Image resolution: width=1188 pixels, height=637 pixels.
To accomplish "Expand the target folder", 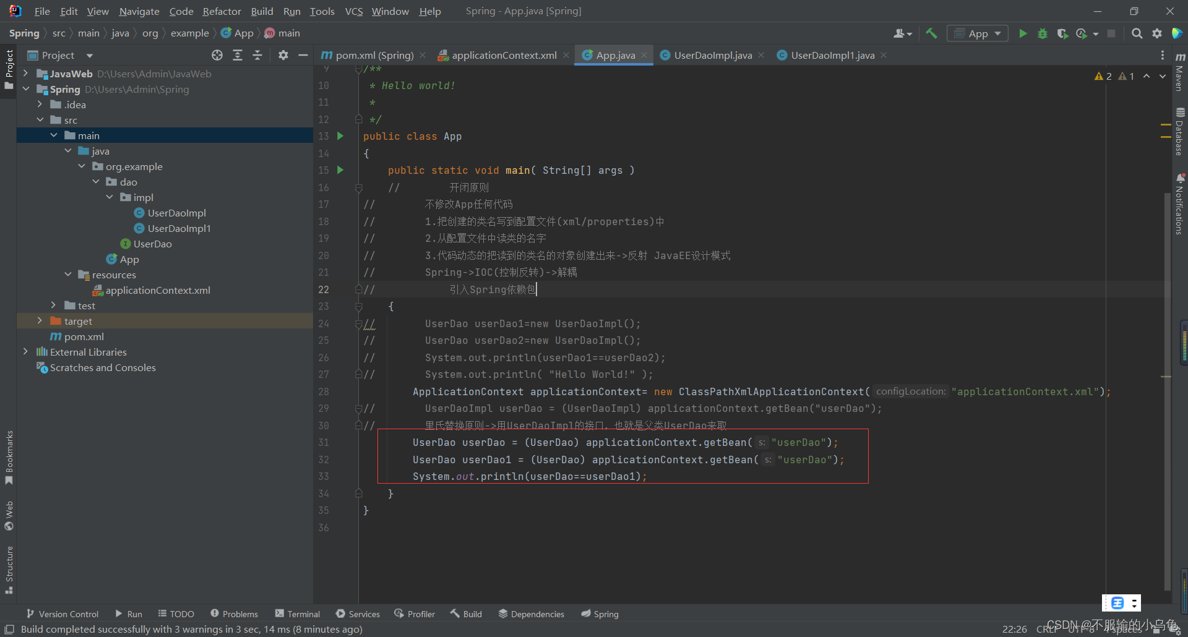I will pos(40,320).
